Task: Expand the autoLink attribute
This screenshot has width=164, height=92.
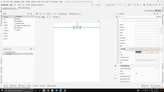Action: pyautogui.click(x=119, y=74)
